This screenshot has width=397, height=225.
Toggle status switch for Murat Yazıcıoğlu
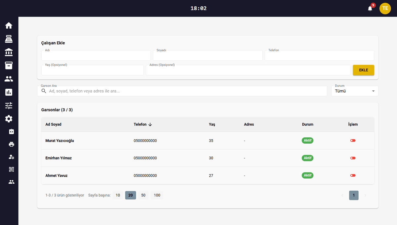pyautogui.click(x=353, y=141)
